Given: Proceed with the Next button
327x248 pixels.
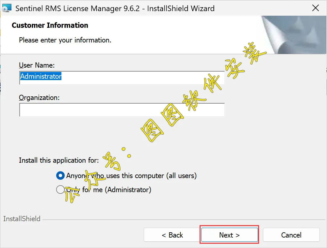Looking at the screenshot, I should pyautogui.click(x=229, y=235).
